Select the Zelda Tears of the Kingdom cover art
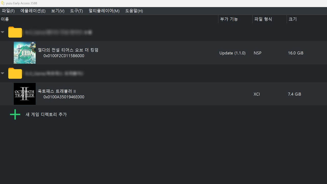Viewport: 327px width, 184px height. [x=25, y=53]
